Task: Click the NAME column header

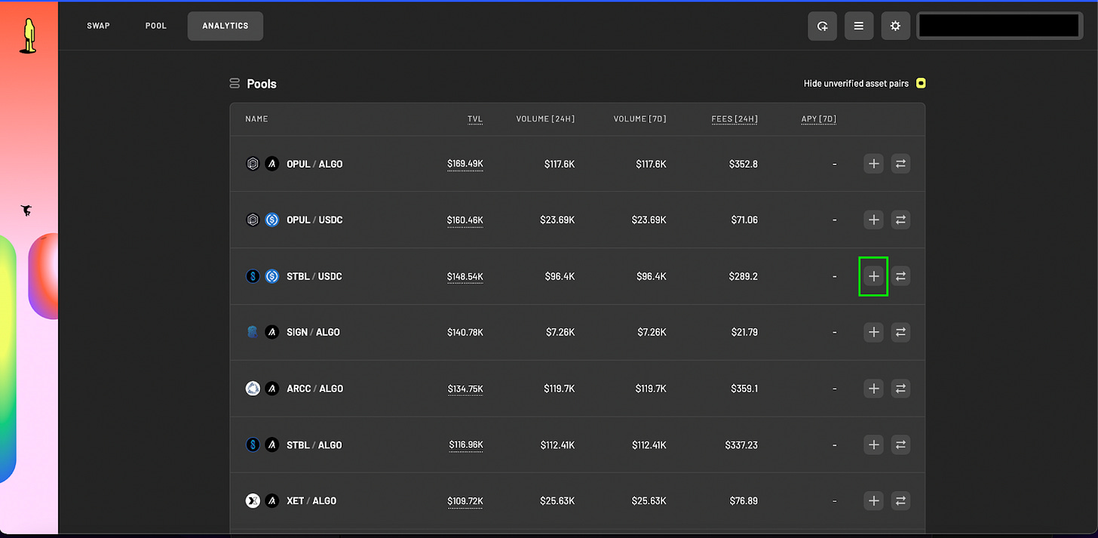Action: tap(256, 119)
